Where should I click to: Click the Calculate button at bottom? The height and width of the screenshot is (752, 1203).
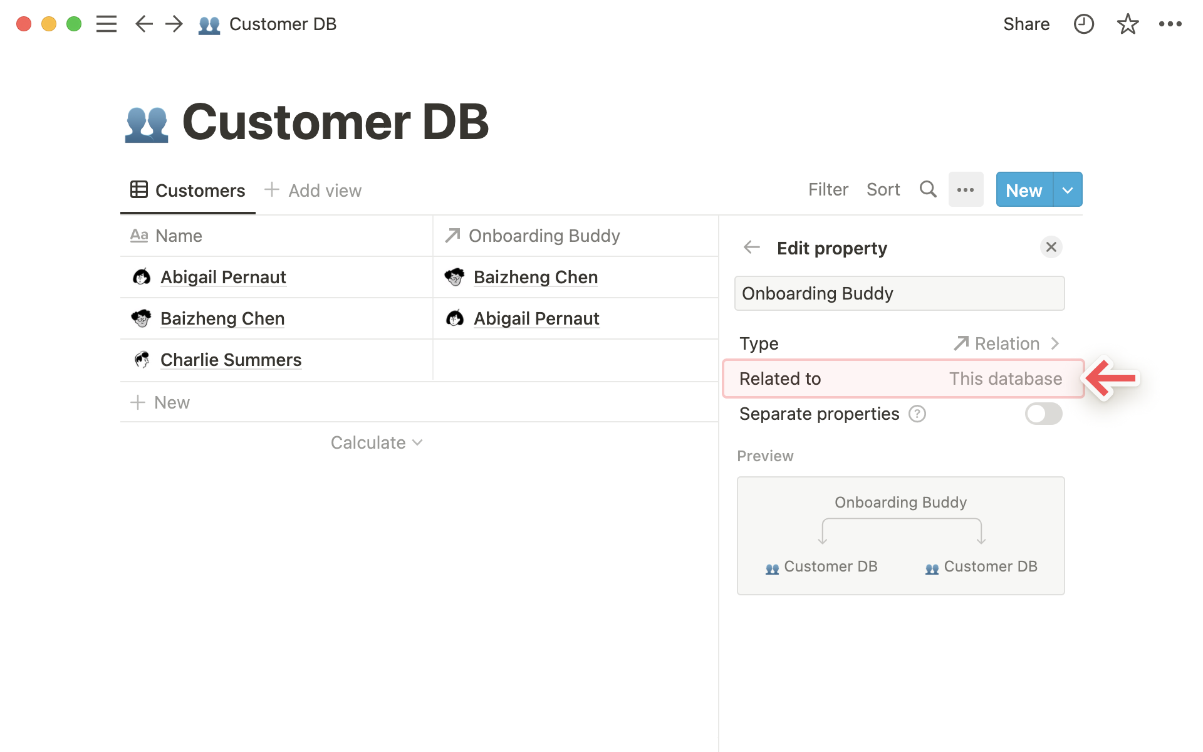pos(375,442)
